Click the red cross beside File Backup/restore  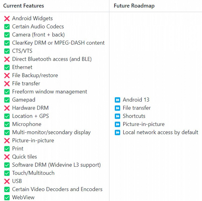(x=7, y=76)
